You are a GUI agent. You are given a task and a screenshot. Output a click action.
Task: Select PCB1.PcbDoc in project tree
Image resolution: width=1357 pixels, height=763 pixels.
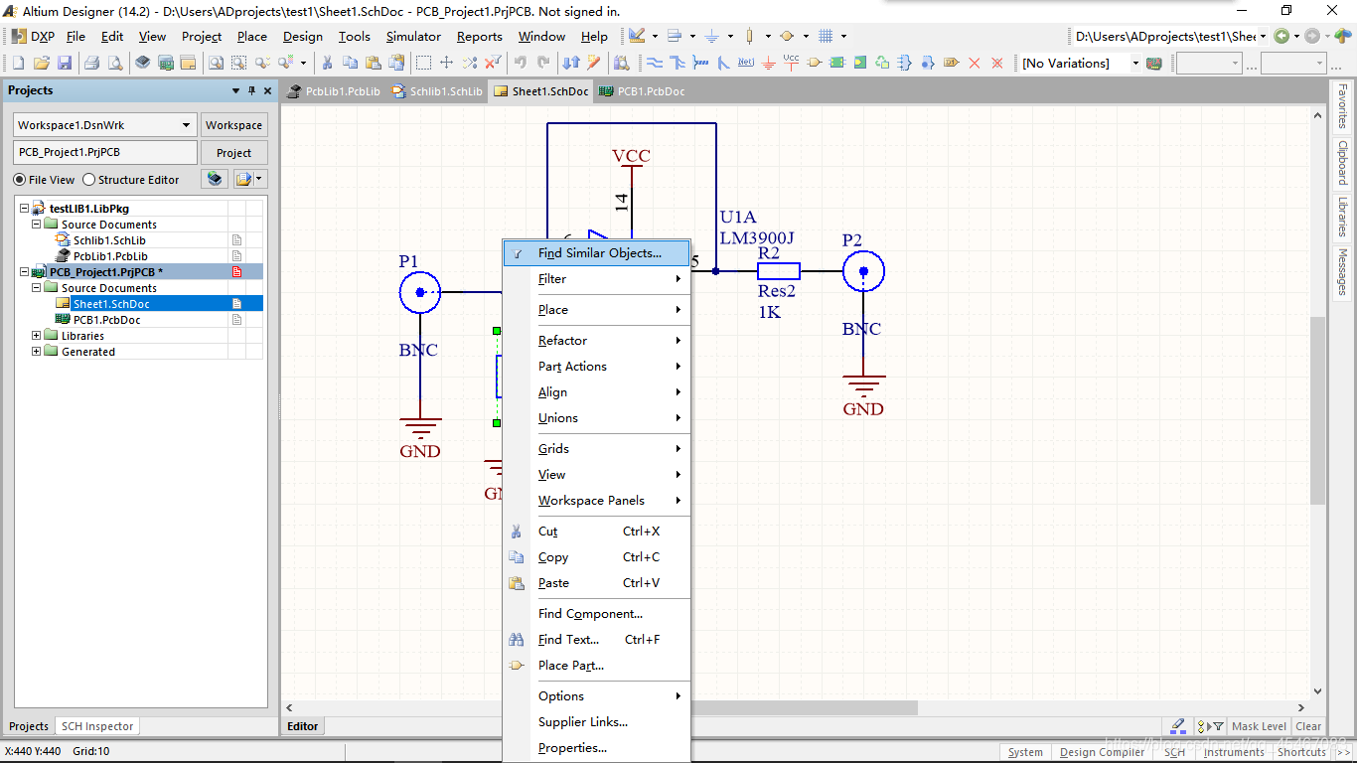coord(106,320)
